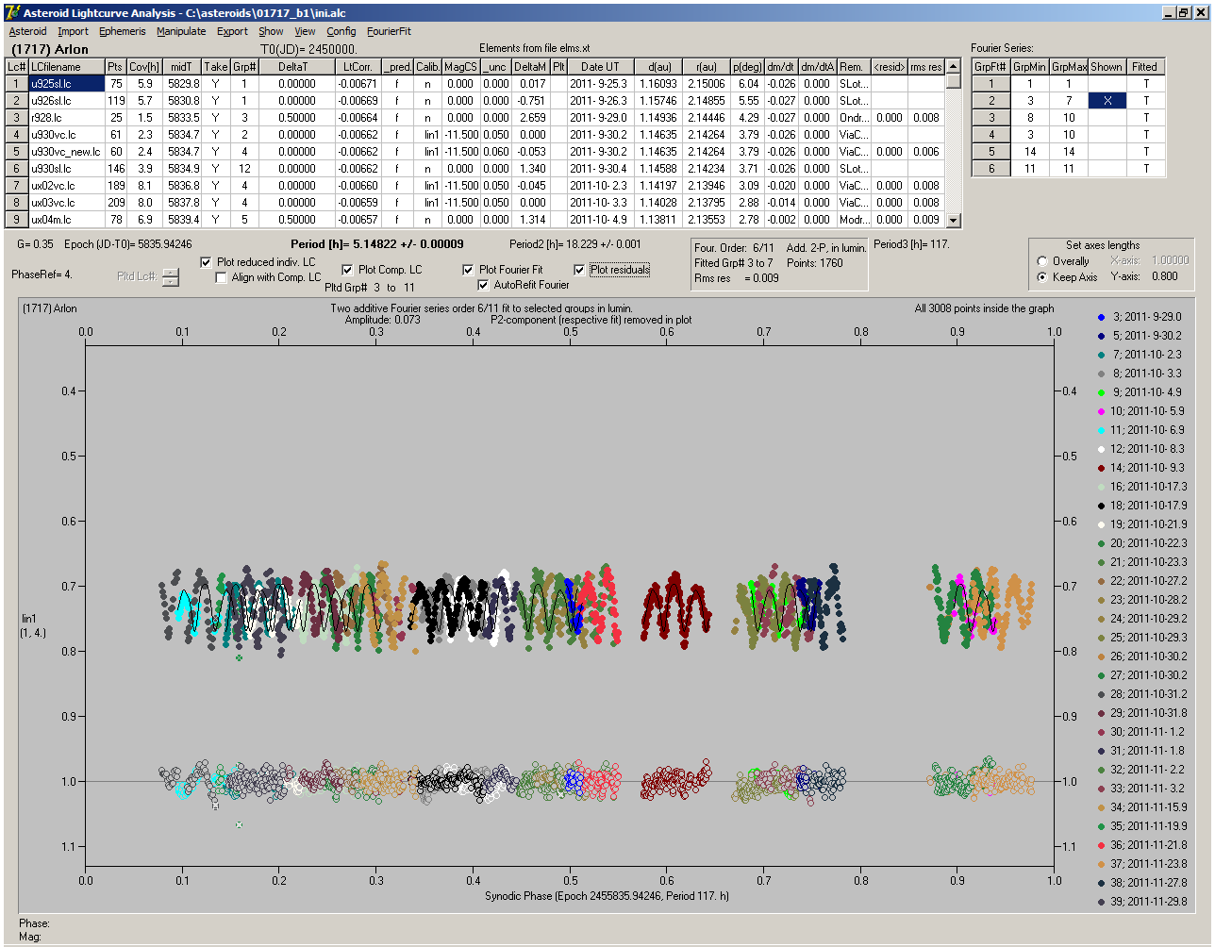This screenshot has height=947, width=1215.
Task: Click the Take cell Y for r928.lc
Action: (216, 118)
